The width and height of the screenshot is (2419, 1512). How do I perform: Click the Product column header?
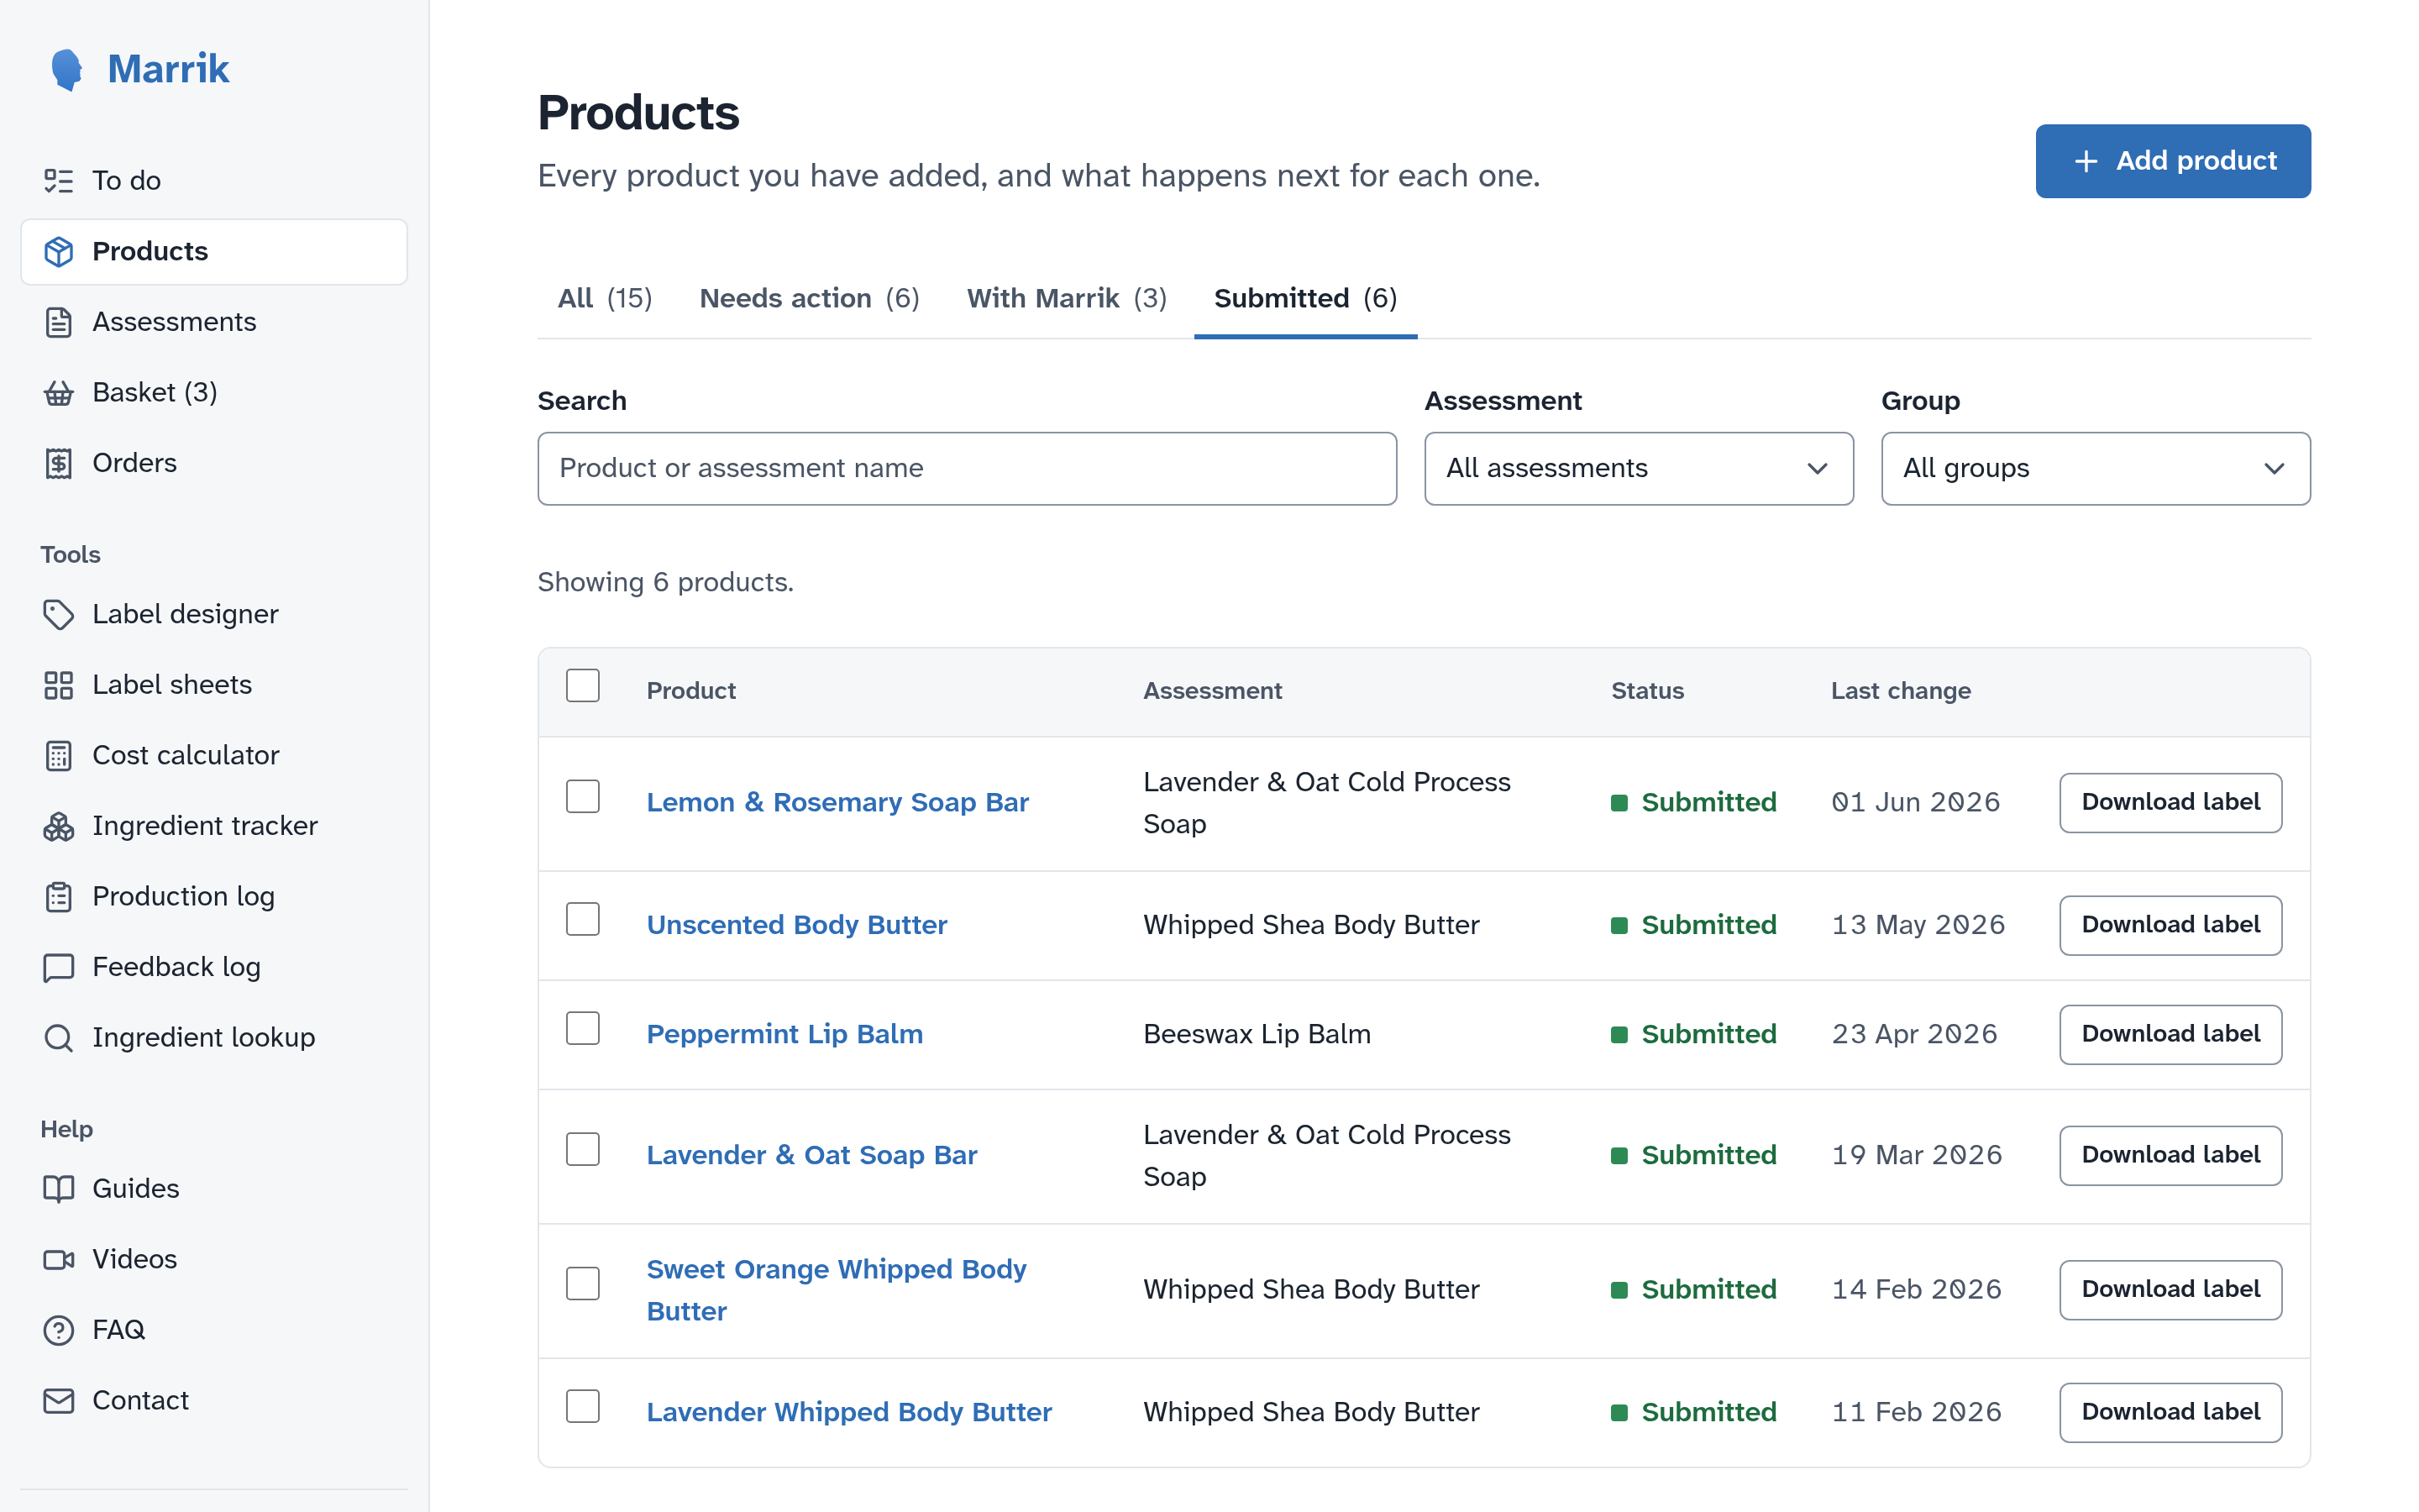click(690, 691)
